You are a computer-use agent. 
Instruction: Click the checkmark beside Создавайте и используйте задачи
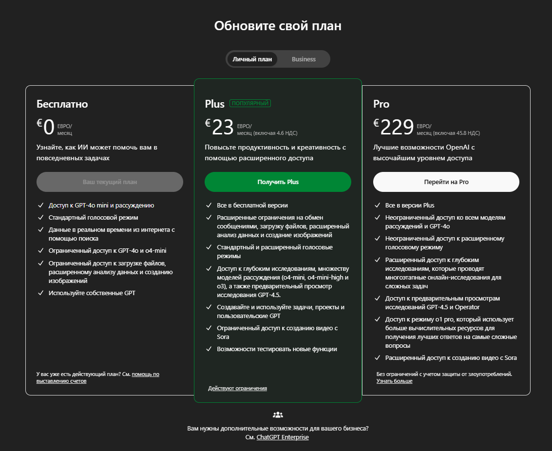click(x=209, y=307)
